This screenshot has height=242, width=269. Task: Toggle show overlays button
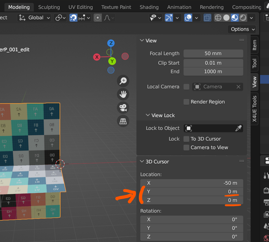(x=188, y=18)
